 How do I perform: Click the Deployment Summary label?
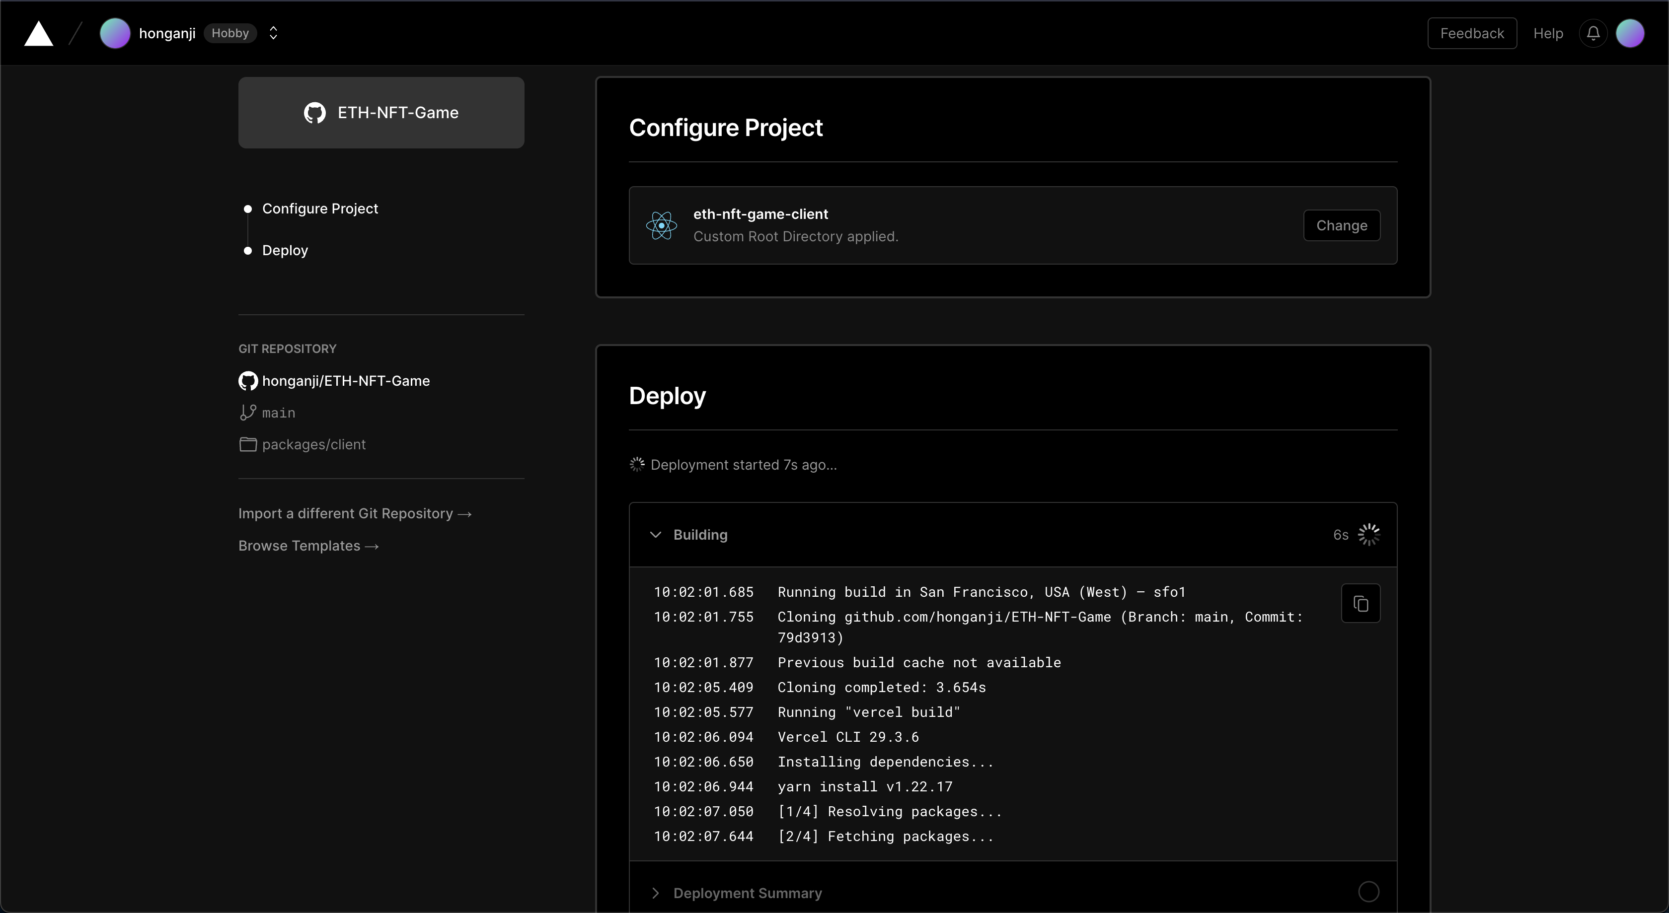tap(748, 893)
